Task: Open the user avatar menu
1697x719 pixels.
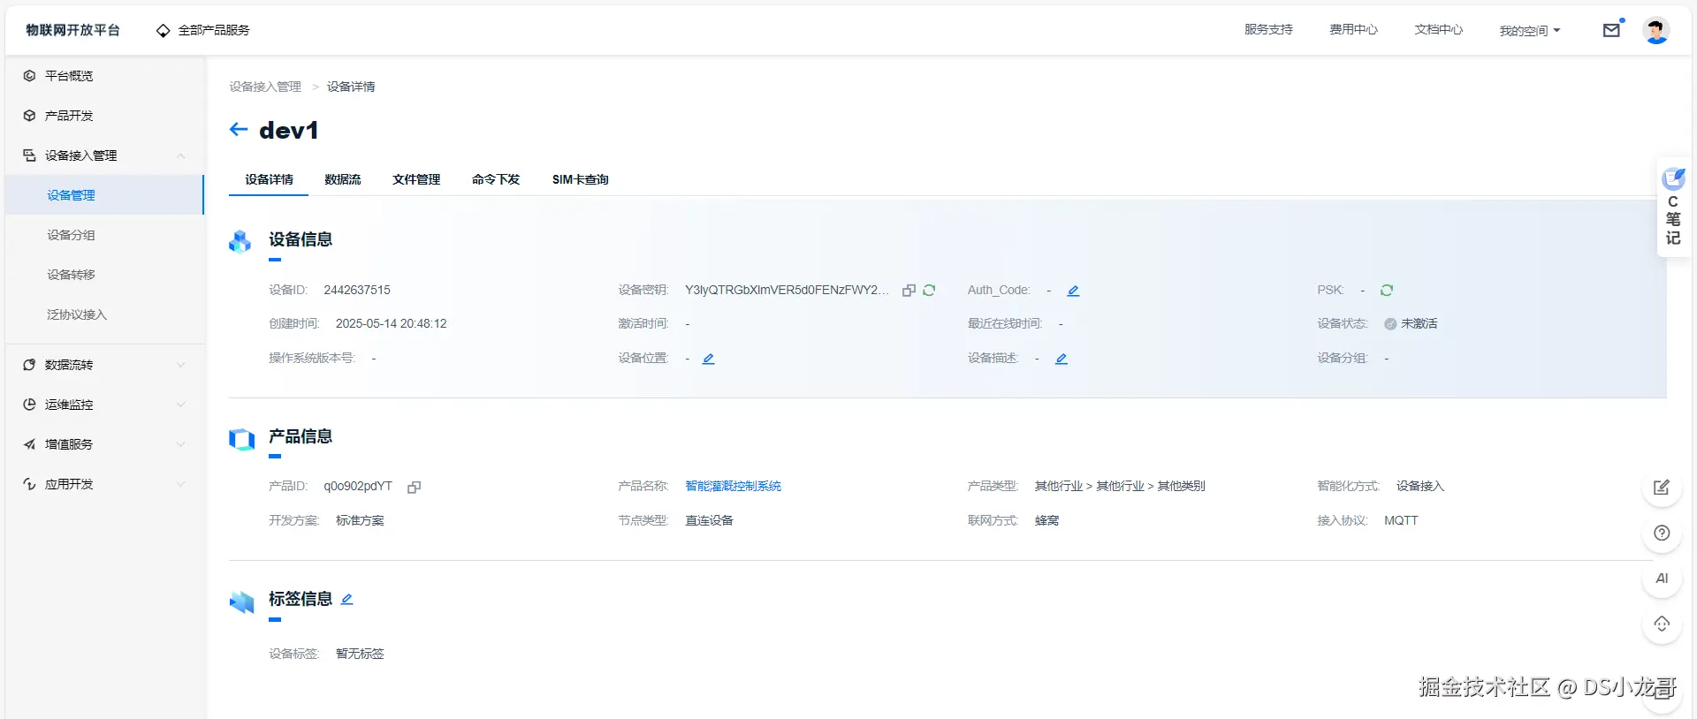Action: (1655, 30)
